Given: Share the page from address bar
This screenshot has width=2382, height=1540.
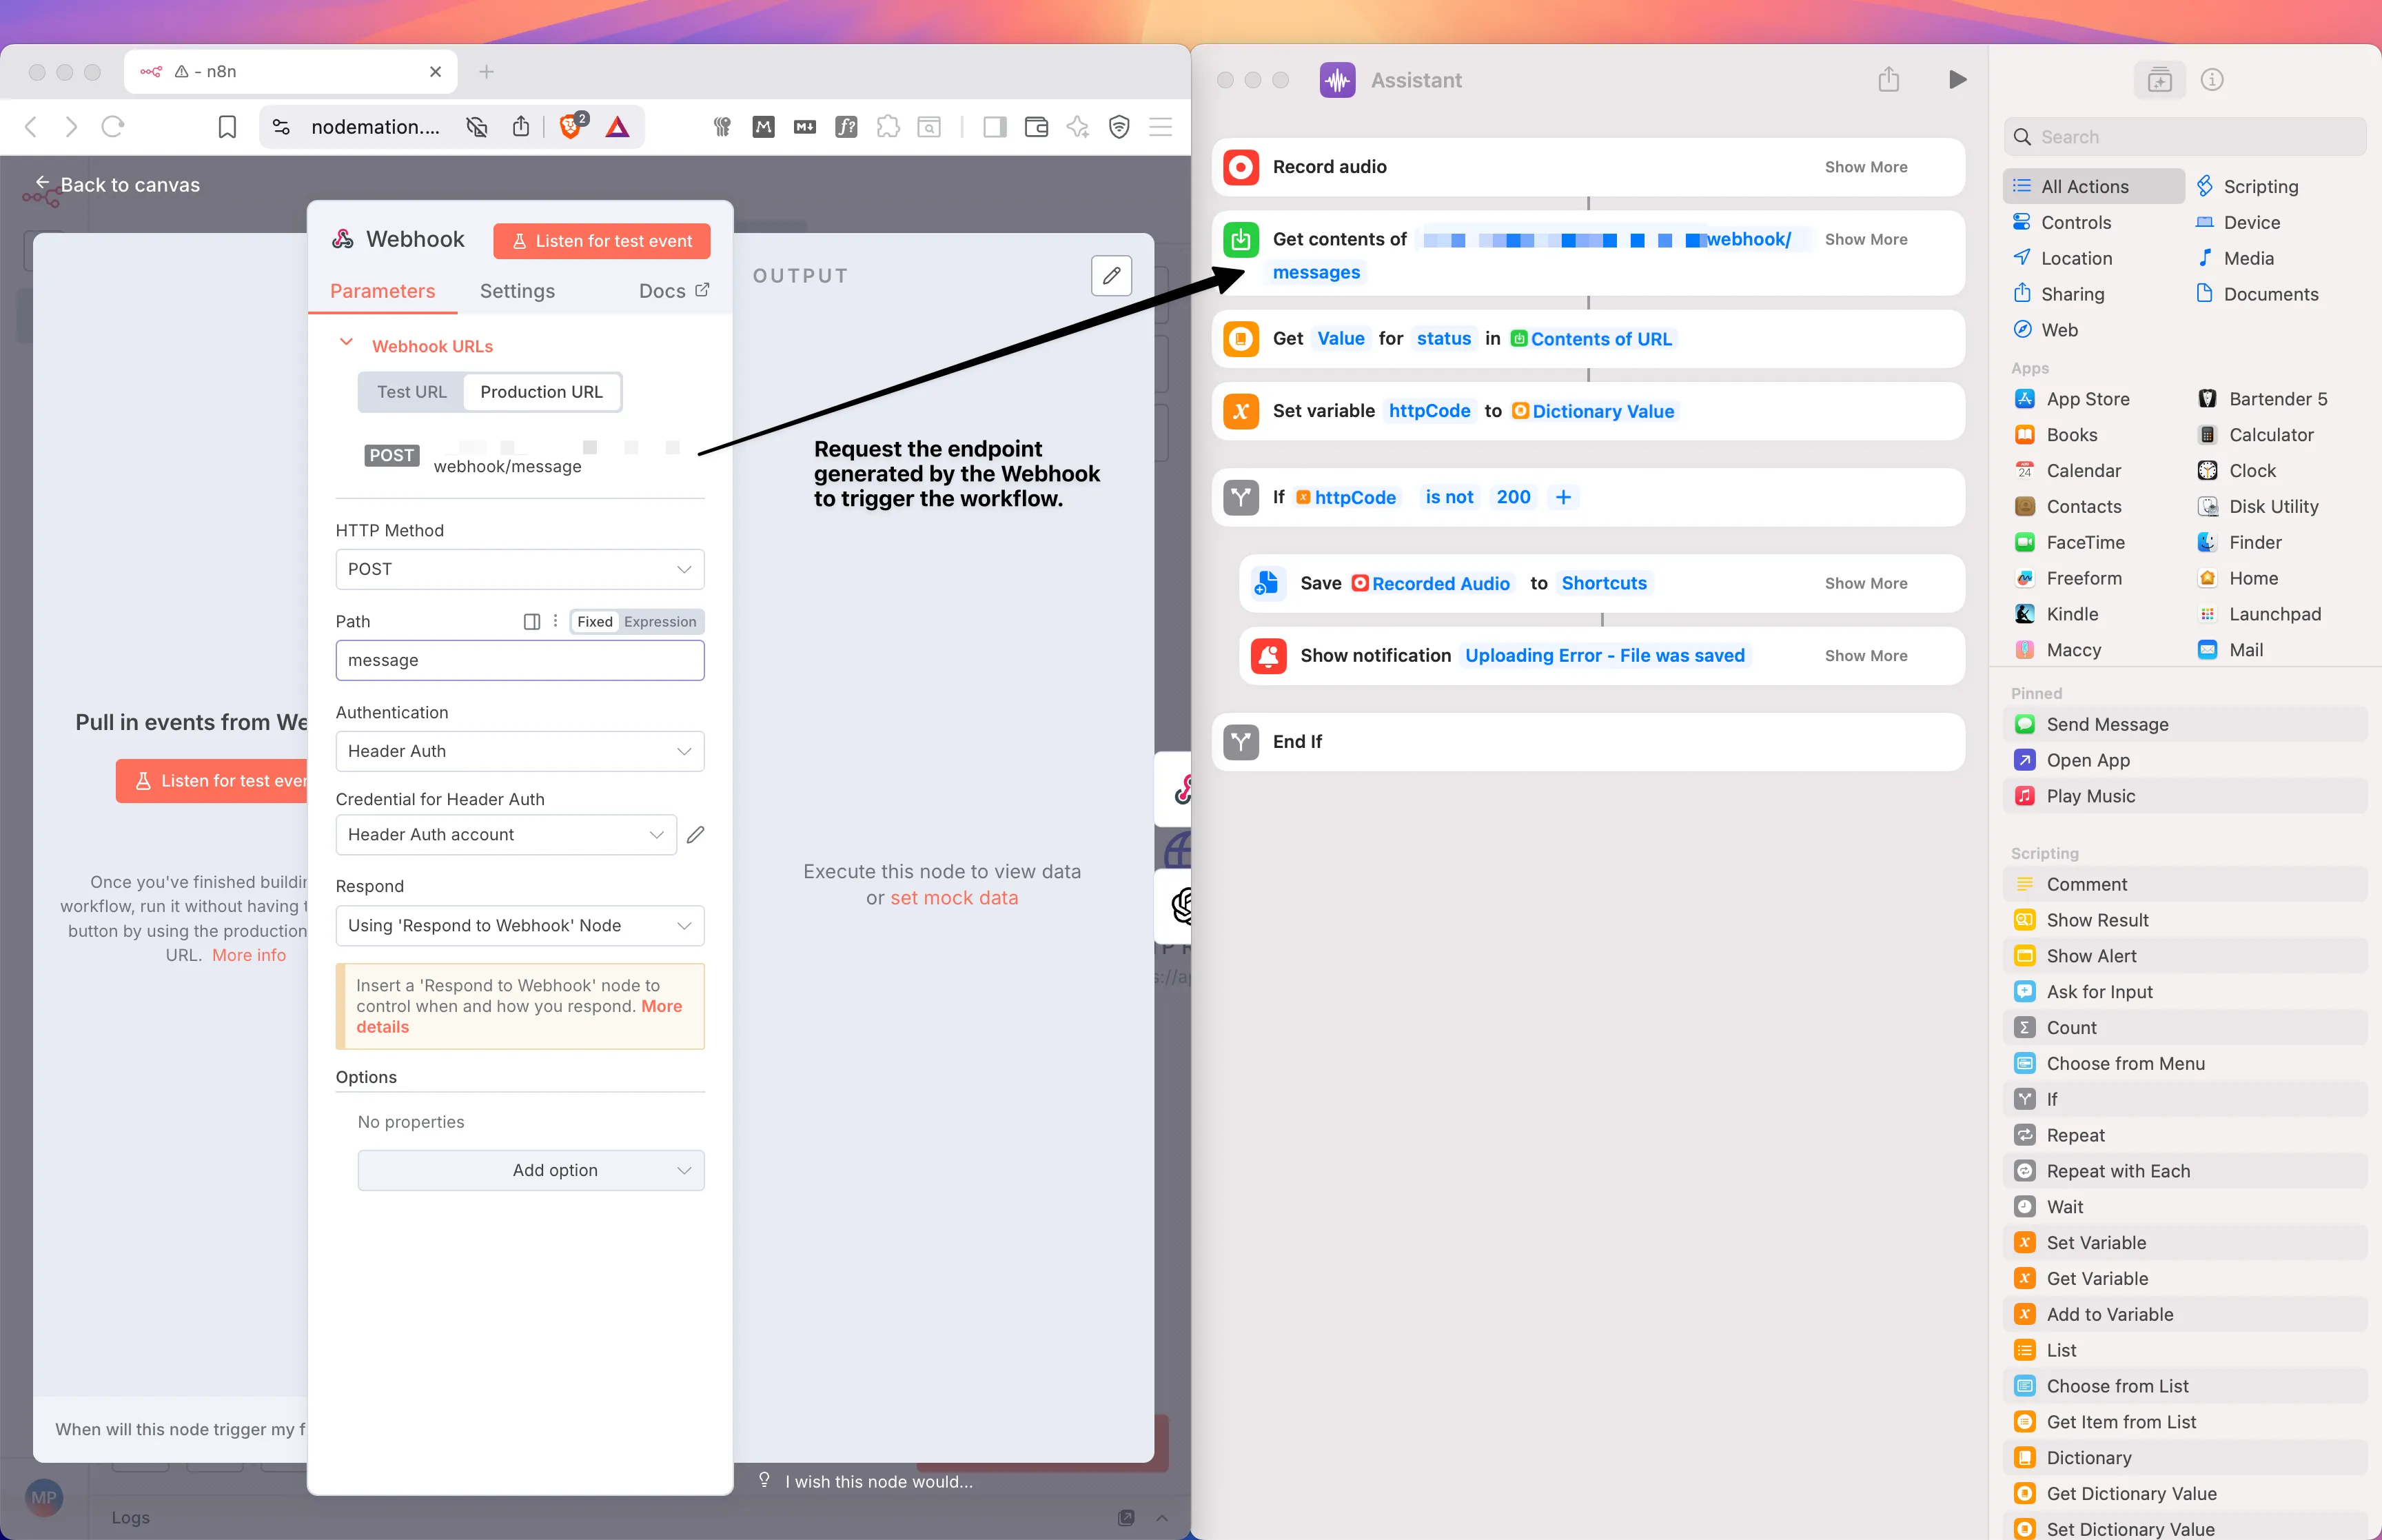Looking at the screenshot, I should pyautogui.click(x=521, y=127).
